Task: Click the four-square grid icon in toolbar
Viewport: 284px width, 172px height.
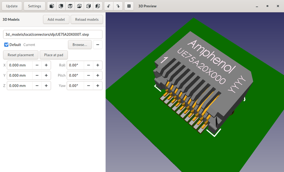Action: point(129,6)
